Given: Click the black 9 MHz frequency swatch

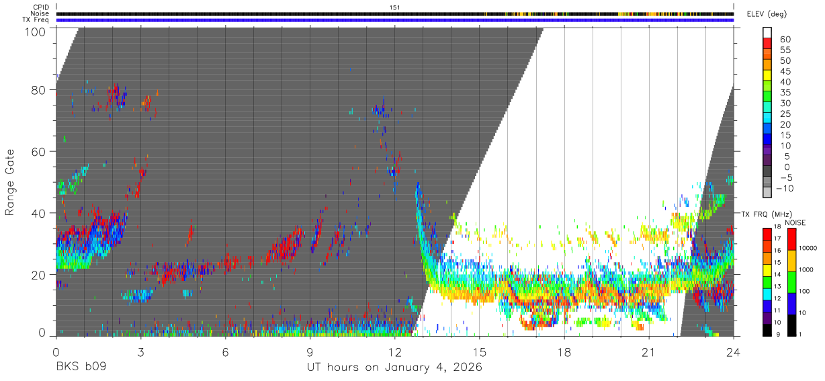Looking at the screenshot, I should 767,330.
